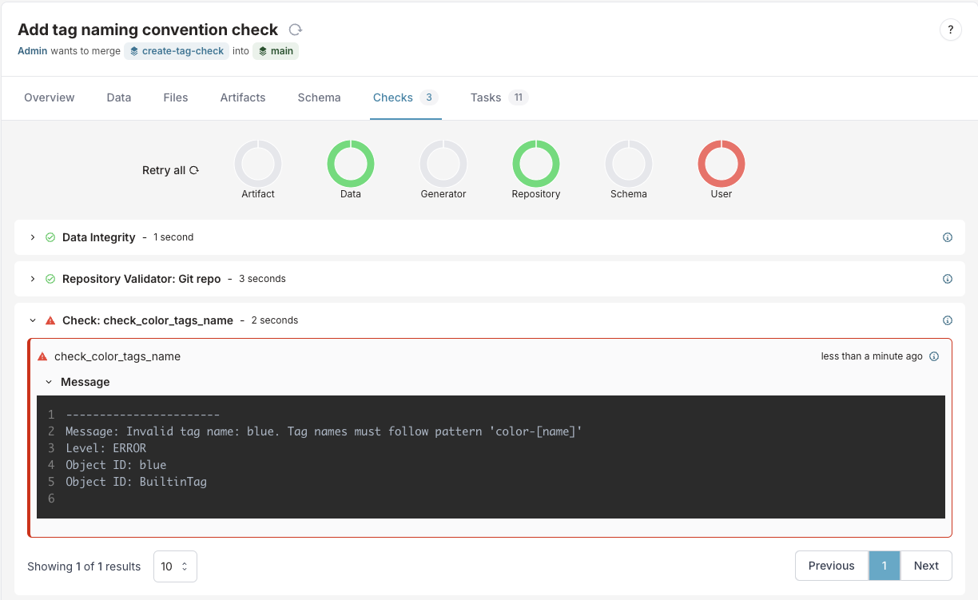Screen dimensions: 978x600
Task: Switch to the Tasks tab
Action: pyautogui.click(x=485, y=97)
